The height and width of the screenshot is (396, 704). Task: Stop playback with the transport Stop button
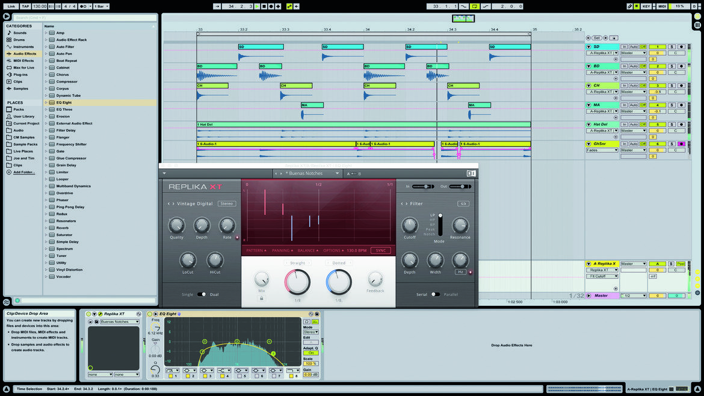264,6
